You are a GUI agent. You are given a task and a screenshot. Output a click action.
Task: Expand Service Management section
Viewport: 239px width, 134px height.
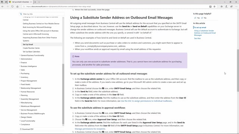click(x=29, y=110)
